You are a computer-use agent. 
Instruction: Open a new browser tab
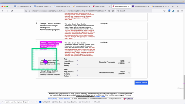click(173, 6)
